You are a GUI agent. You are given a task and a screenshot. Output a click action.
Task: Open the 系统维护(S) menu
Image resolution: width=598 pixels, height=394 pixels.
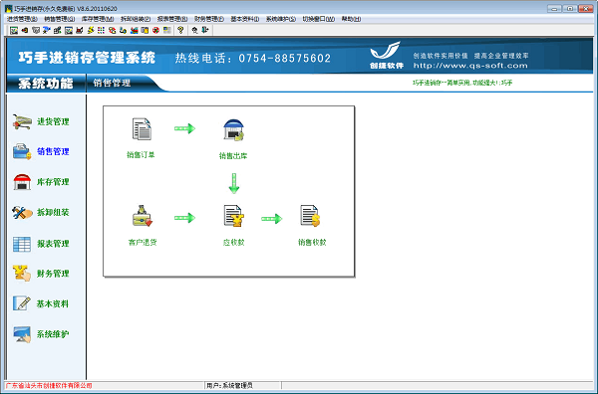click(x=281, y=19)
